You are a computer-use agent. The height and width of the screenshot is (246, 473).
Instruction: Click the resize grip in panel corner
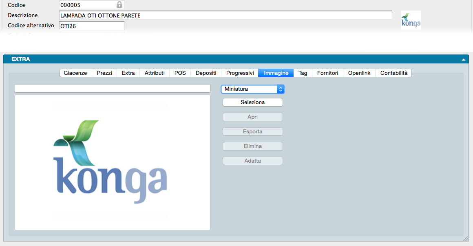coord(465,239)
